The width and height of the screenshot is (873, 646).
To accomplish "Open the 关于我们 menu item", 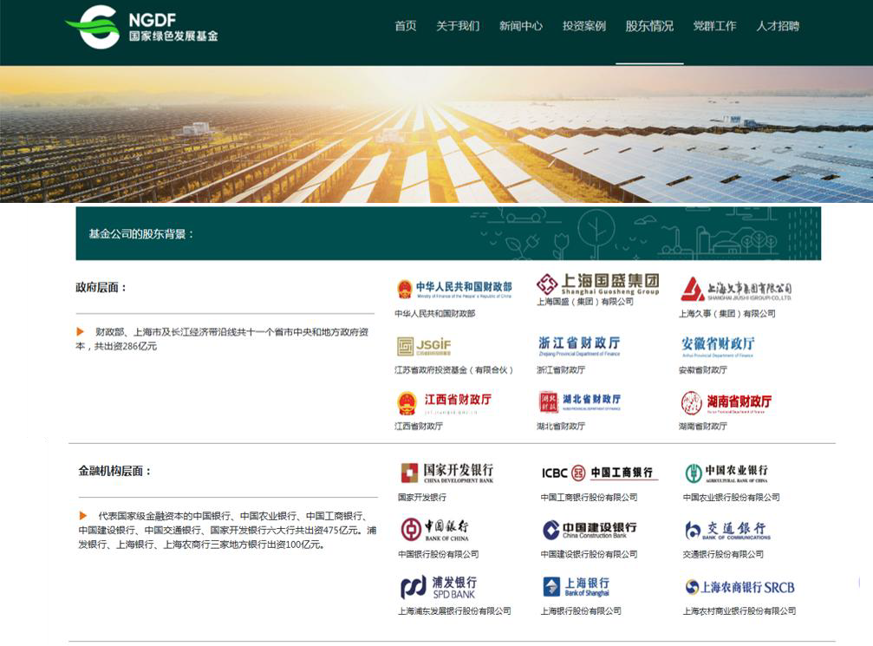I will (458, 26).
